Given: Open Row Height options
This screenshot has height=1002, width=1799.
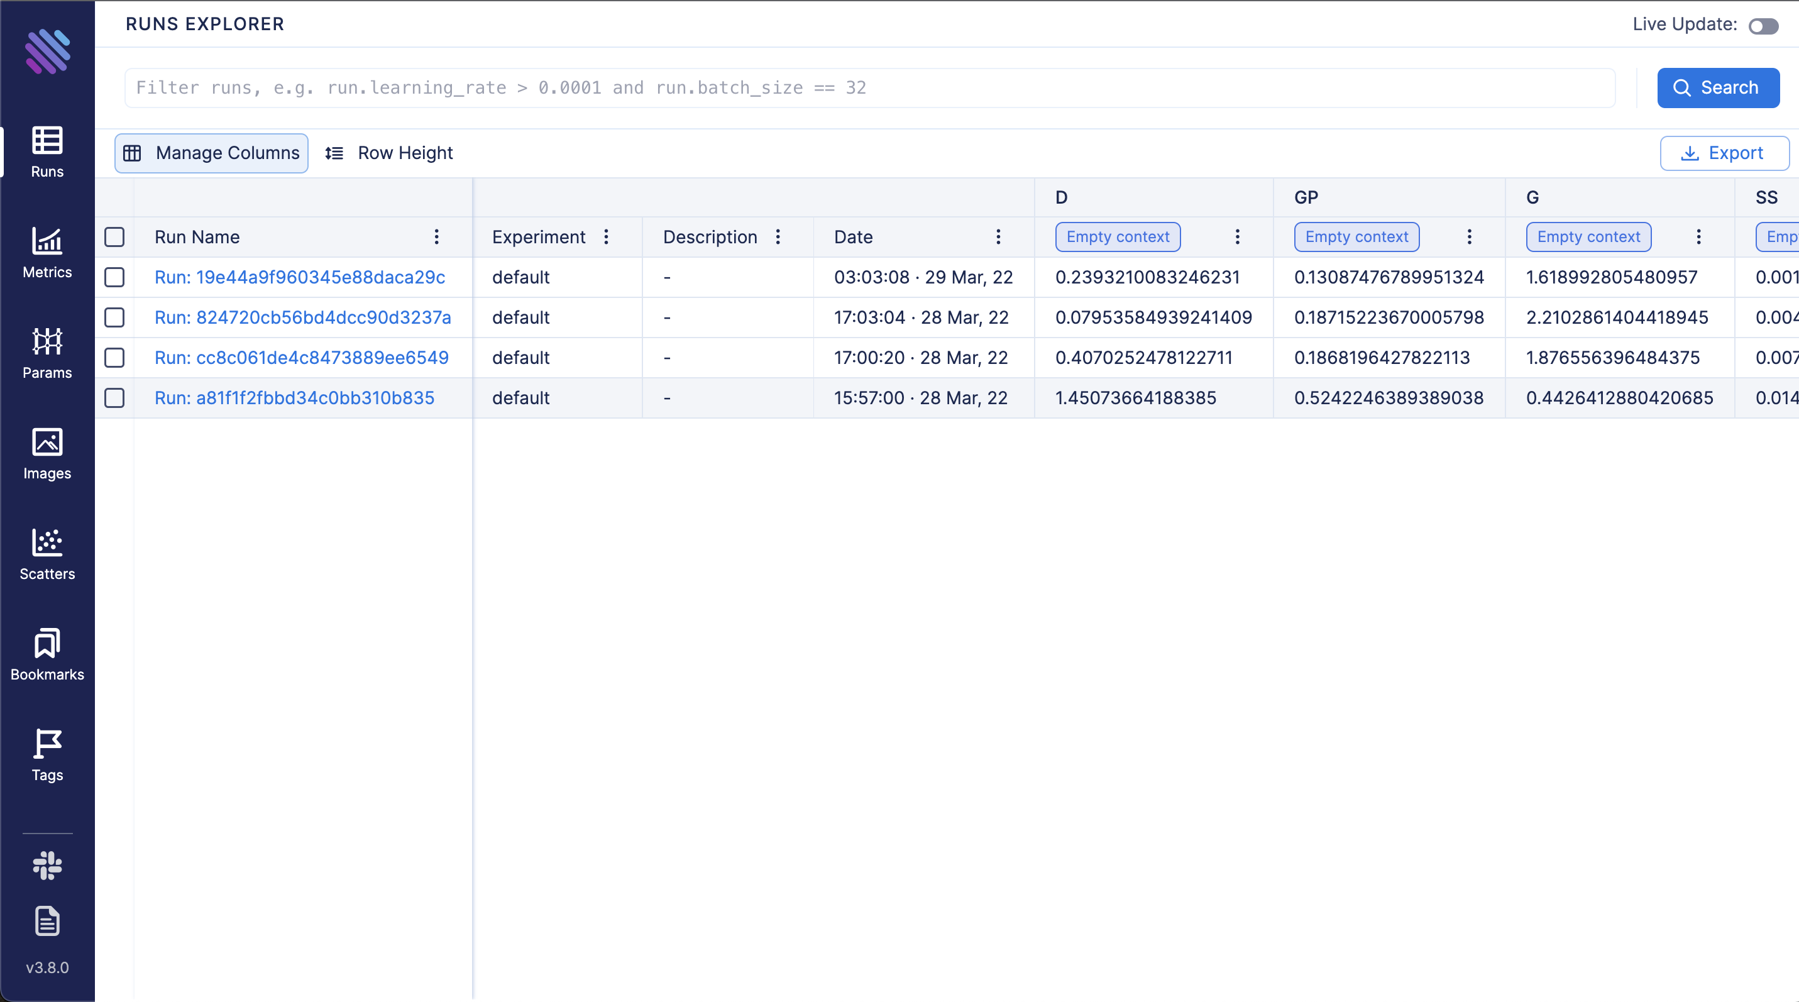Looking at the screenshot, I should (x=389, y=153).
